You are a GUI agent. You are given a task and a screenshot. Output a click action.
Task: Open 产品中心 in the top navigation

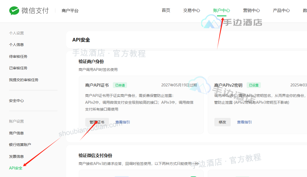click(281, 11)
